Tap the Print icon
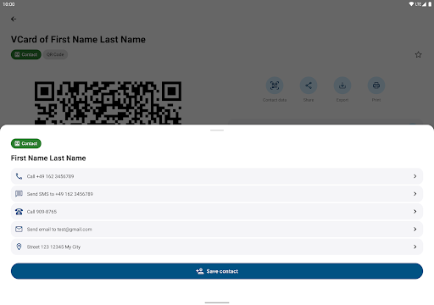 376,86
